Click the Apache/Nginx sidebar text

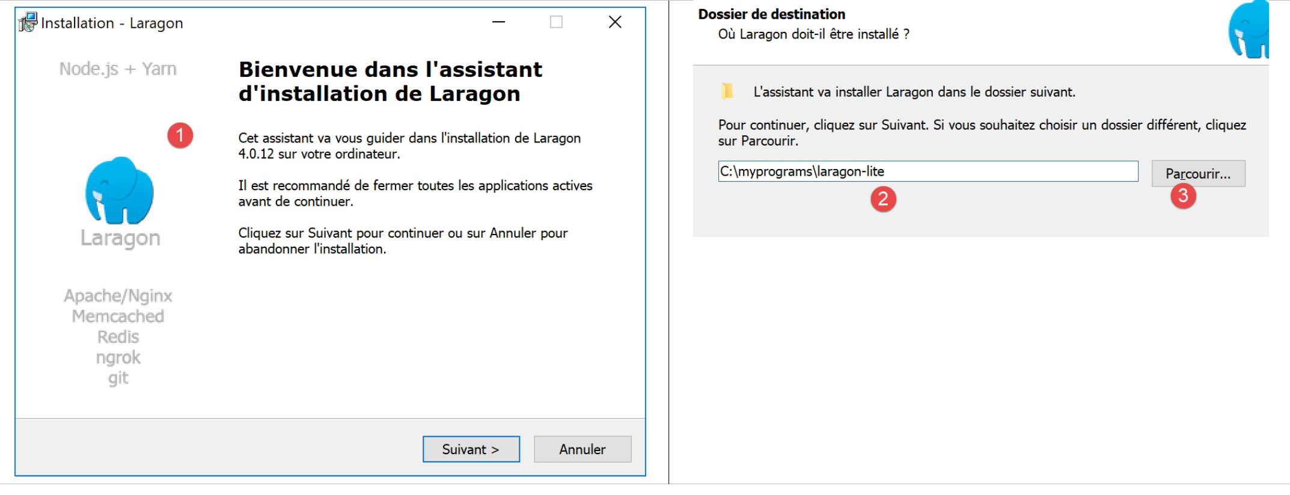(x=118, y=296)
